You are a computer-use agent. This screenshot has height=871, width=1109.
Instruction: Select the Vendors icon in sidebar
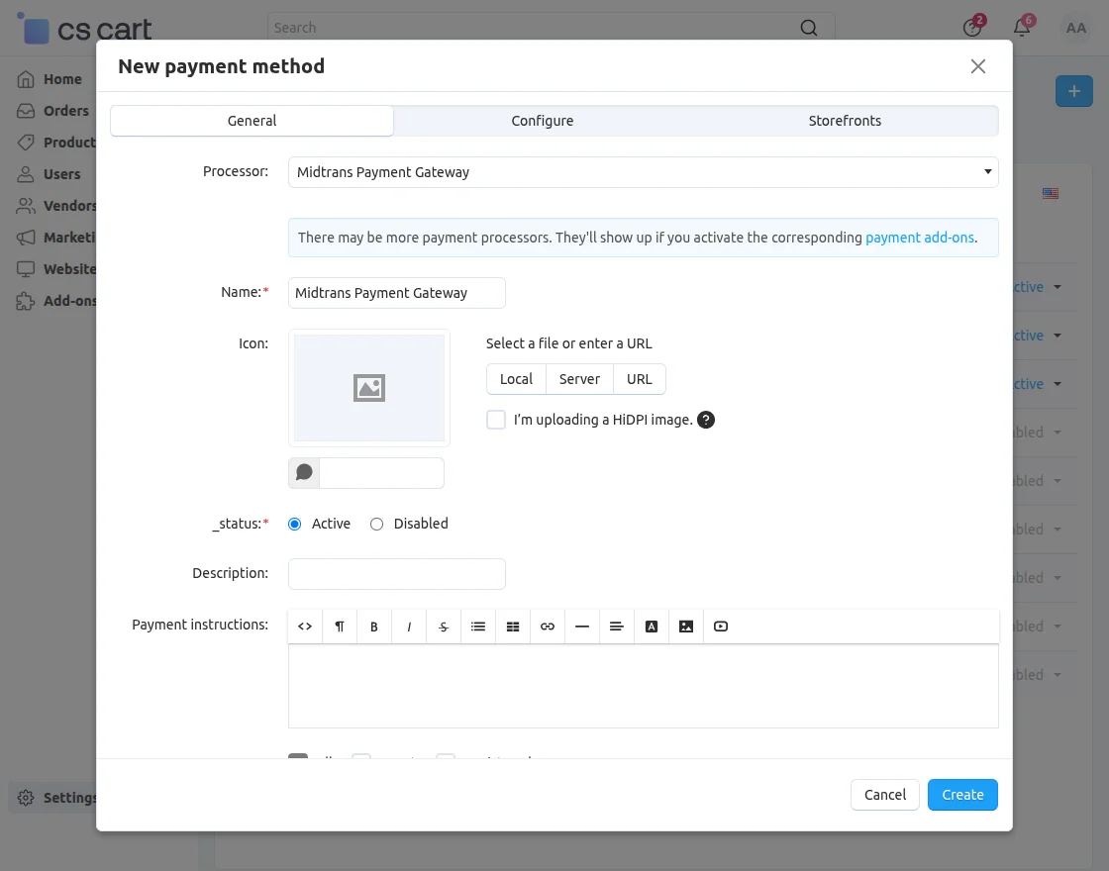tap(27, 206)
